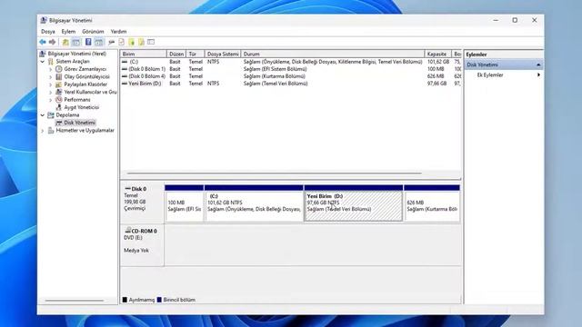Click the Disk 0 Temel disk label
This screenshot has height=327, width=582.
click(x=142, y=203)
